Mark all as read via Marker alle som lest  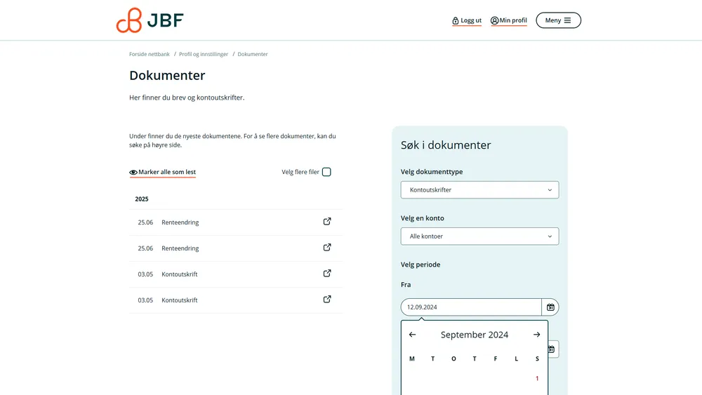(x=163, y=172)
